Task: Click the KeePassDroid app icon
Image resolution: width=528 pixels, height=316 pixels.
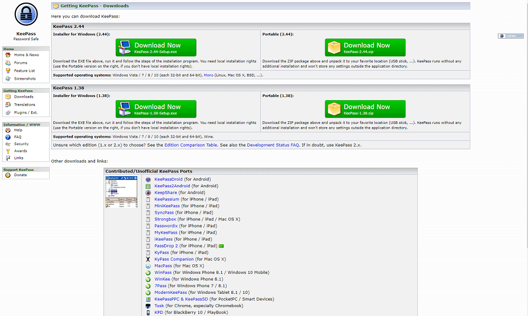Action: pyautogui.click(x=148, y=180)
